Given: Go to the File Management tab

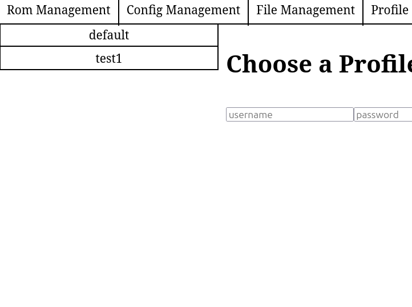Looking at the screenshot, I should (x=305, y=11).
